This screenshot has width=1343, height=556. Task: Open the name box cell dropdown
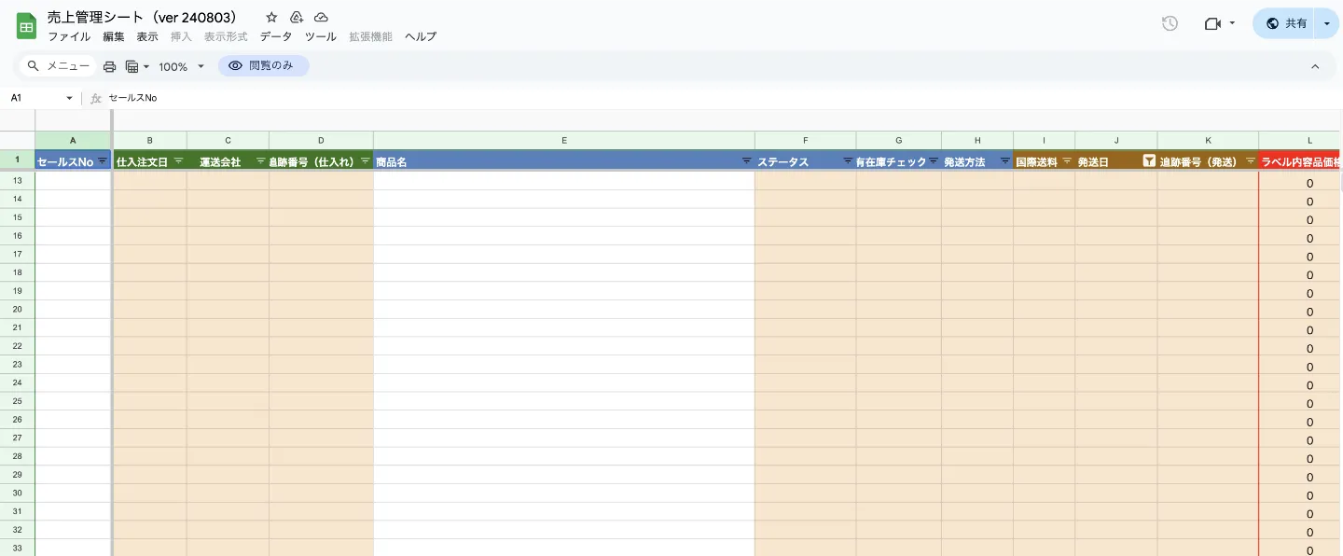(x=69, y=98)
